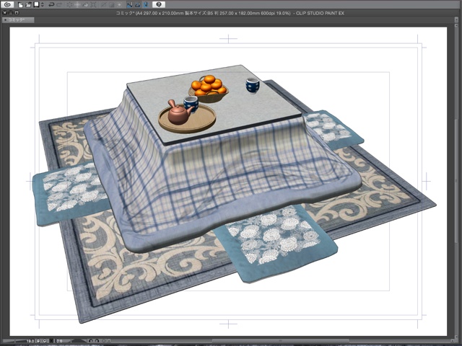Click the rotation slider in the status bar
This screenshot has height=346, width=462.
79,341
